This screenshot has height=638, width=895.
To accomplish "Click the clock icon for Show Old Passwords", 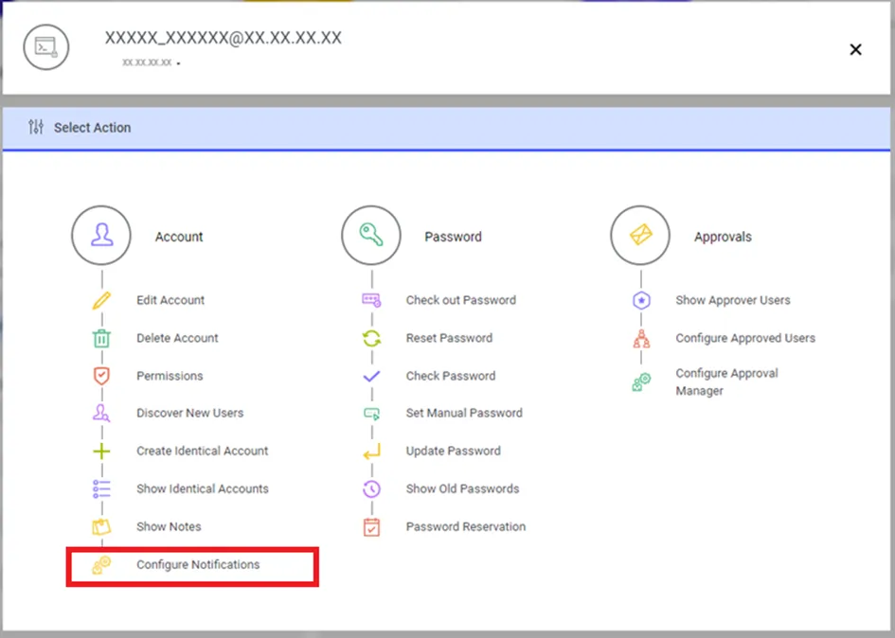I will point(371,489).
